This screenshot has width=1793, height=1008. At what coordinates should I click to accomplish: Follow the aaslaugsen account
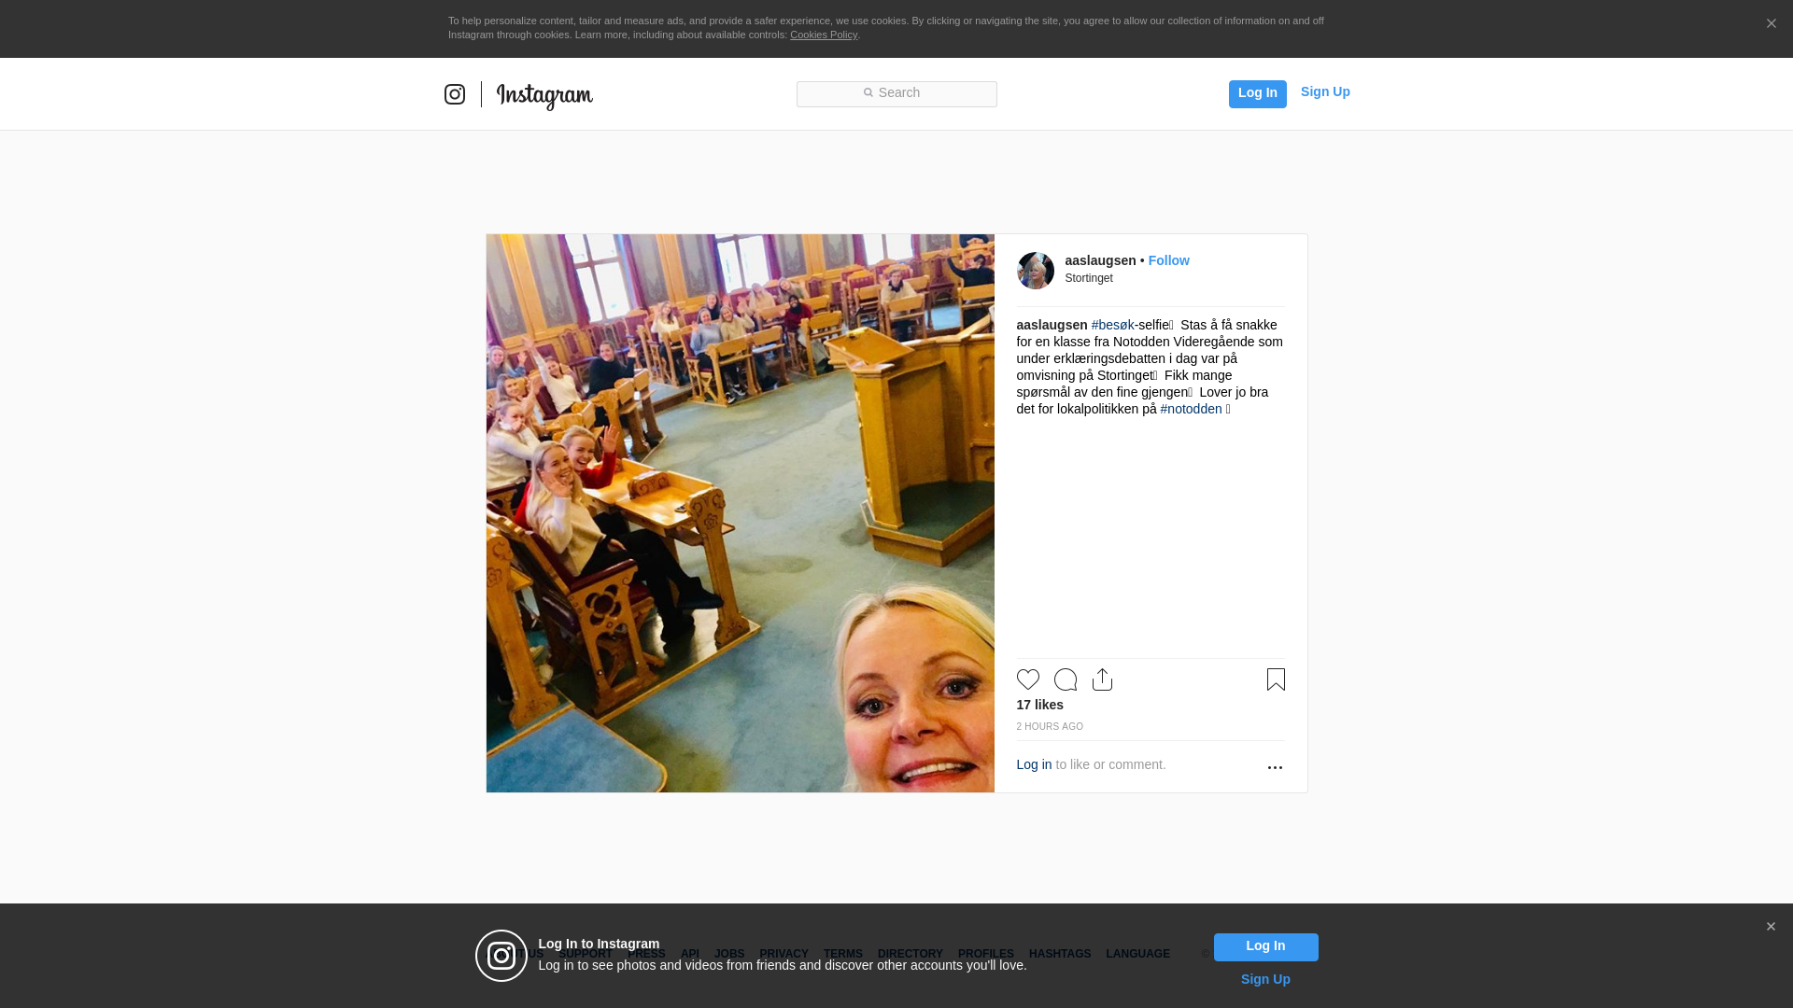click(1168, 260)
